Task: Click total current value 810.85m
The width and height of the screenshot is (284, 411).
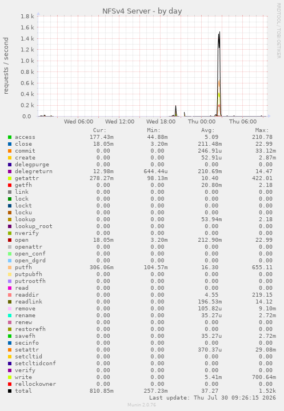Action: [x=102, y=391]
